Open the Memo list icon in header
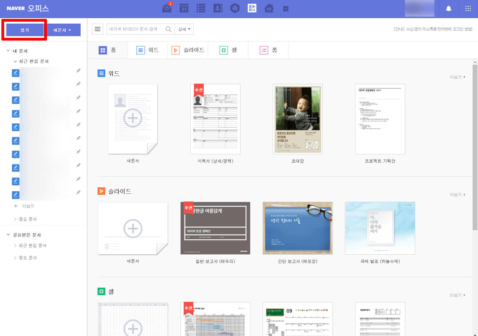Viewport: 478px width, 336px height. (x=201, y=8)
